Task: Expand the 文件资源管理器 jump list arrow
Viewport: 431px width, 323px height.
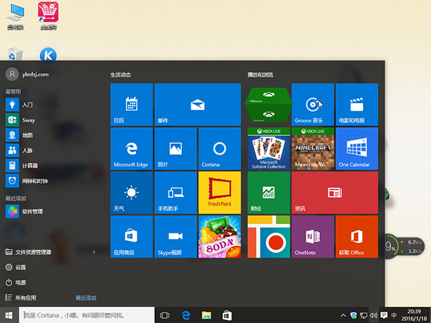Action: coord(94,252)
